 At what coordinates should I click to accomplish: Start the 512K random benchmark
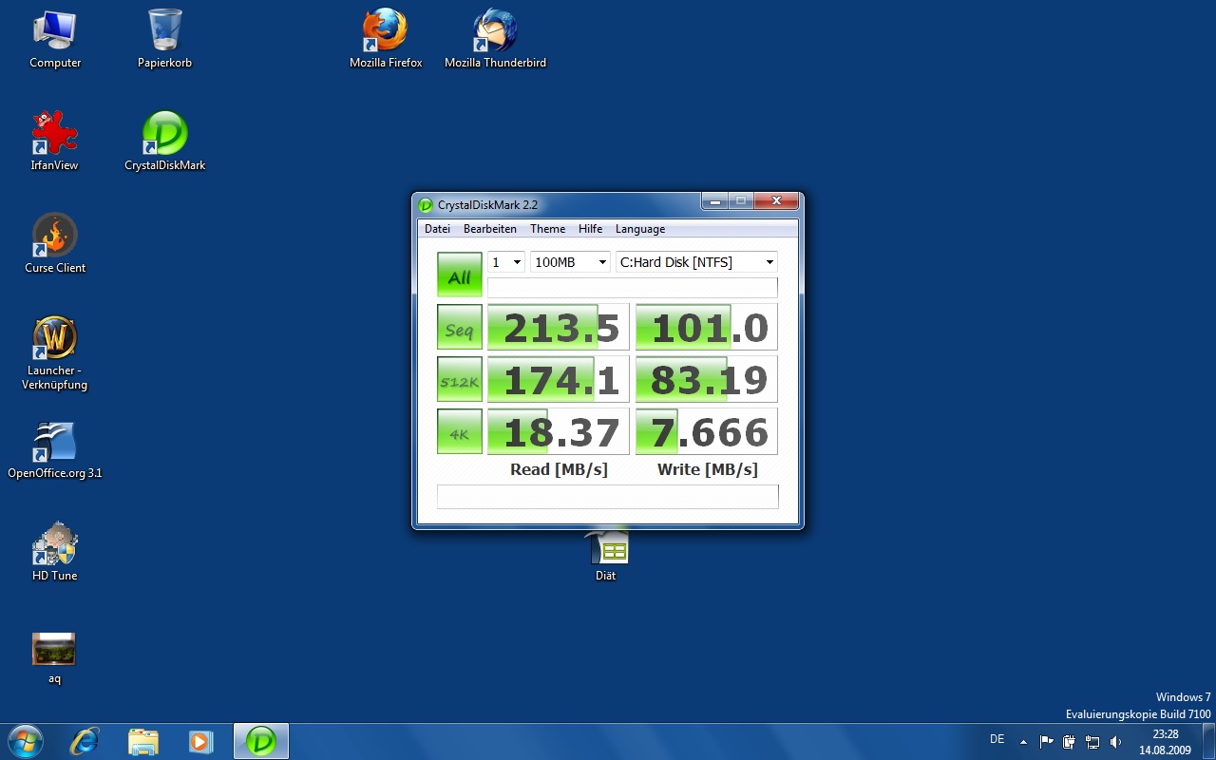coord(460,379)
